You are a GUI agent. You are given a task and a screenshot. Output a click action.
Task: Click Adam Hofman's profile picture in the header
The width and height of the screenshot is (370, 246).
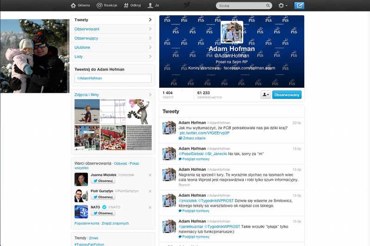coord(232,32)
